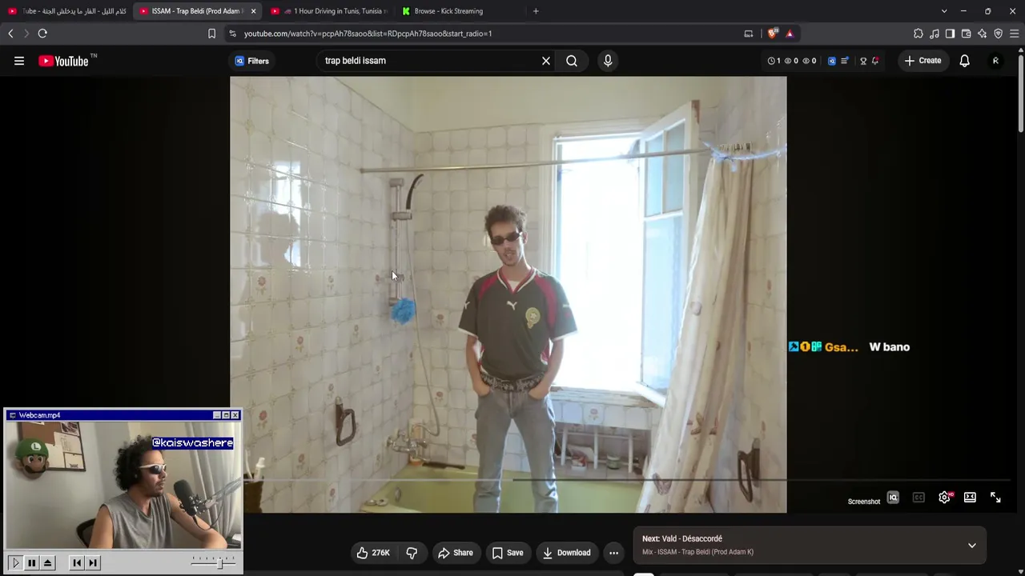The width and height of the screenshot is (1025, 576).
Task: Open the tab search dropdown arrow
Action: [944, 11]
